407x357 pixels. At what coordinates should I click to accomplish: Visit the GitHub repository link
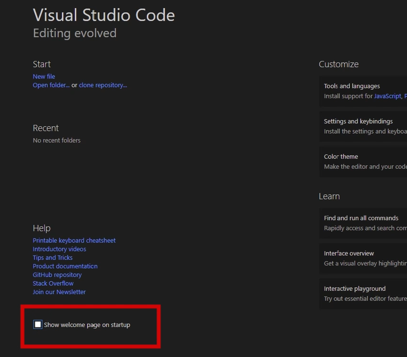[57, 275]
